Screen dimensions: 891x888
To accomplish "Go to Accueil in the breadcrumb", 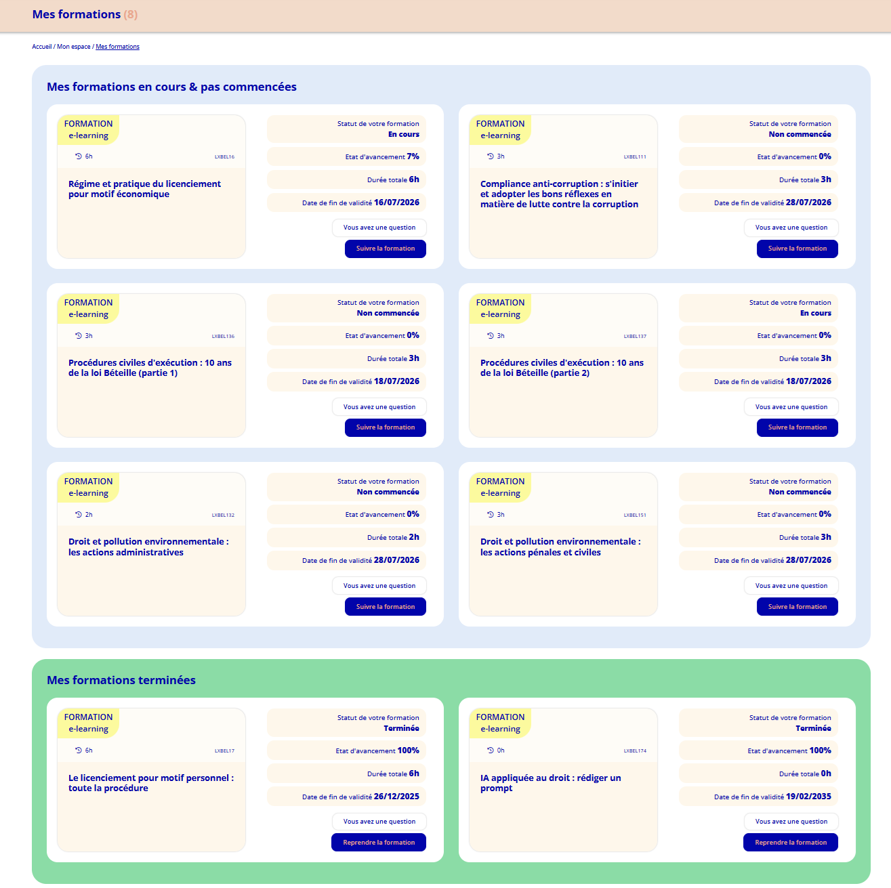I will point(41,47).
